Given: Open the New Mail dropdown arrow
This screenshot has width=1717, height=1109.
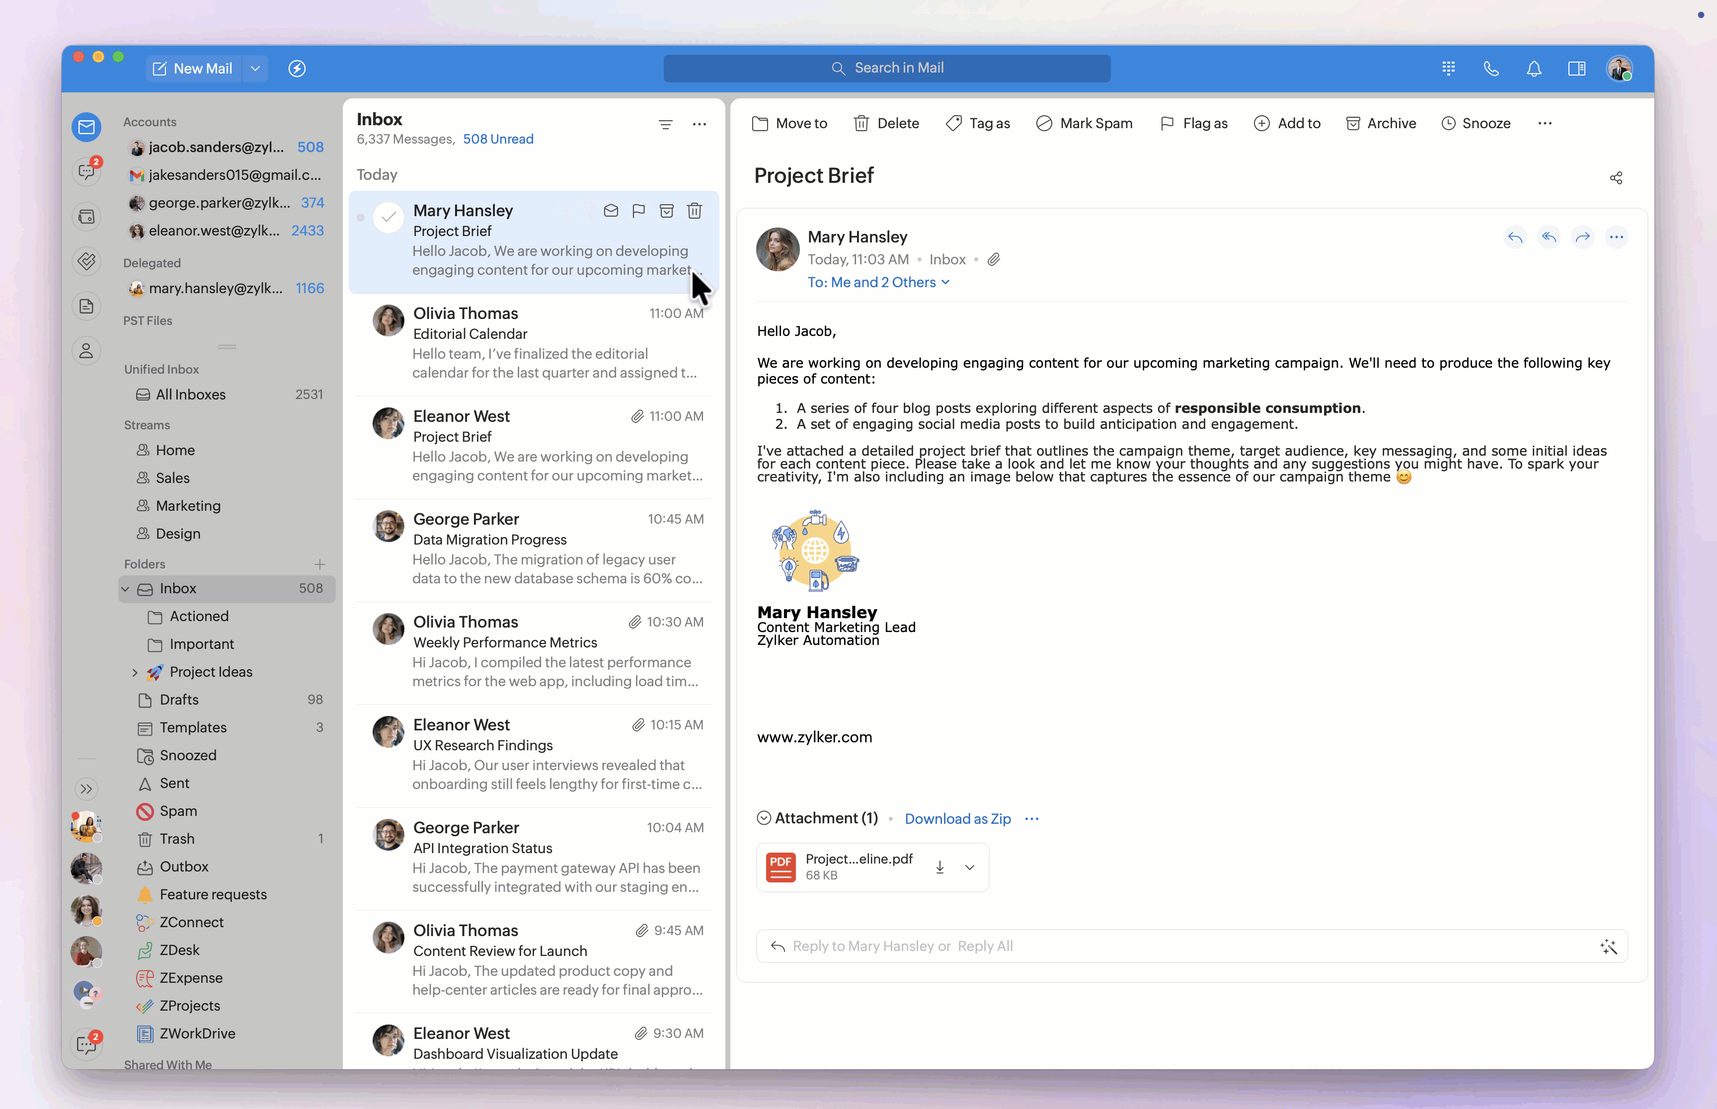Looking at the screenshot, I should click(x=255, y=69).
